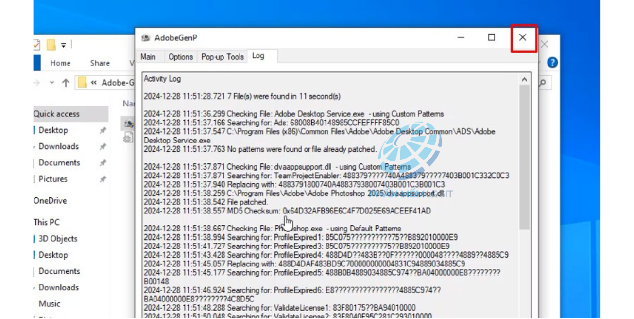Open the Home tab in File Explorer

[x=60, y=63]
